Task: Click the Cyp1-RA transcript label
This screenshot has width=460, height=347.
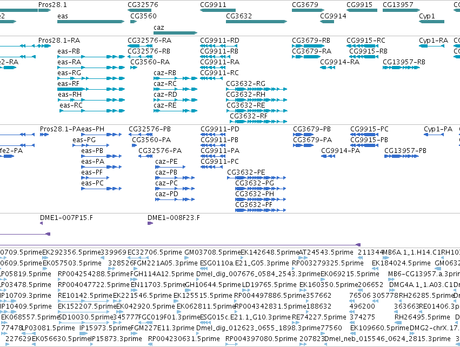Action: tap(434, 41)
